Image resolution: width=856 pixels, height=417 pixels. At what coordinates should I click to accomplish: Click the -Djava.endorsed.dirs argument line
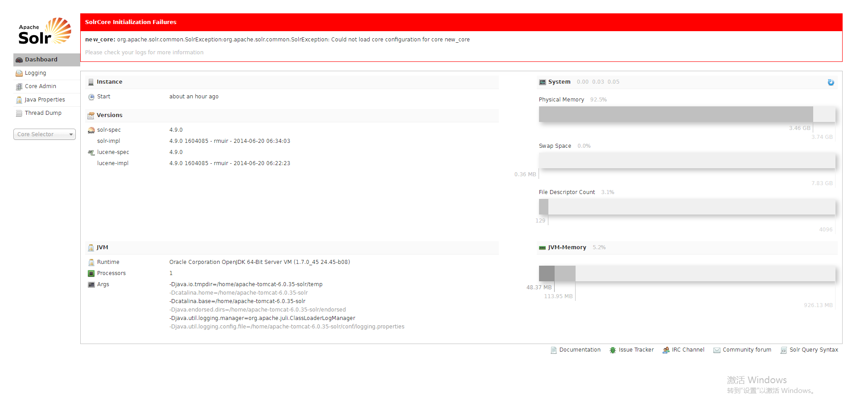pos(258,310)
